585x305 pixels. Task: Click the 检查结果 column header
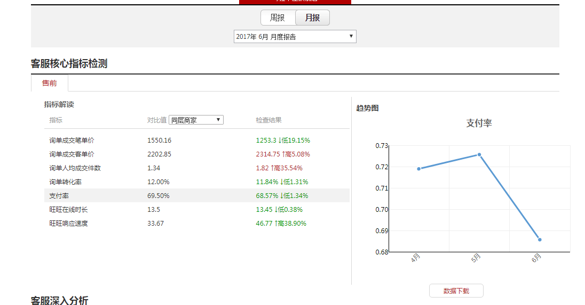click(x=268, y=120)
